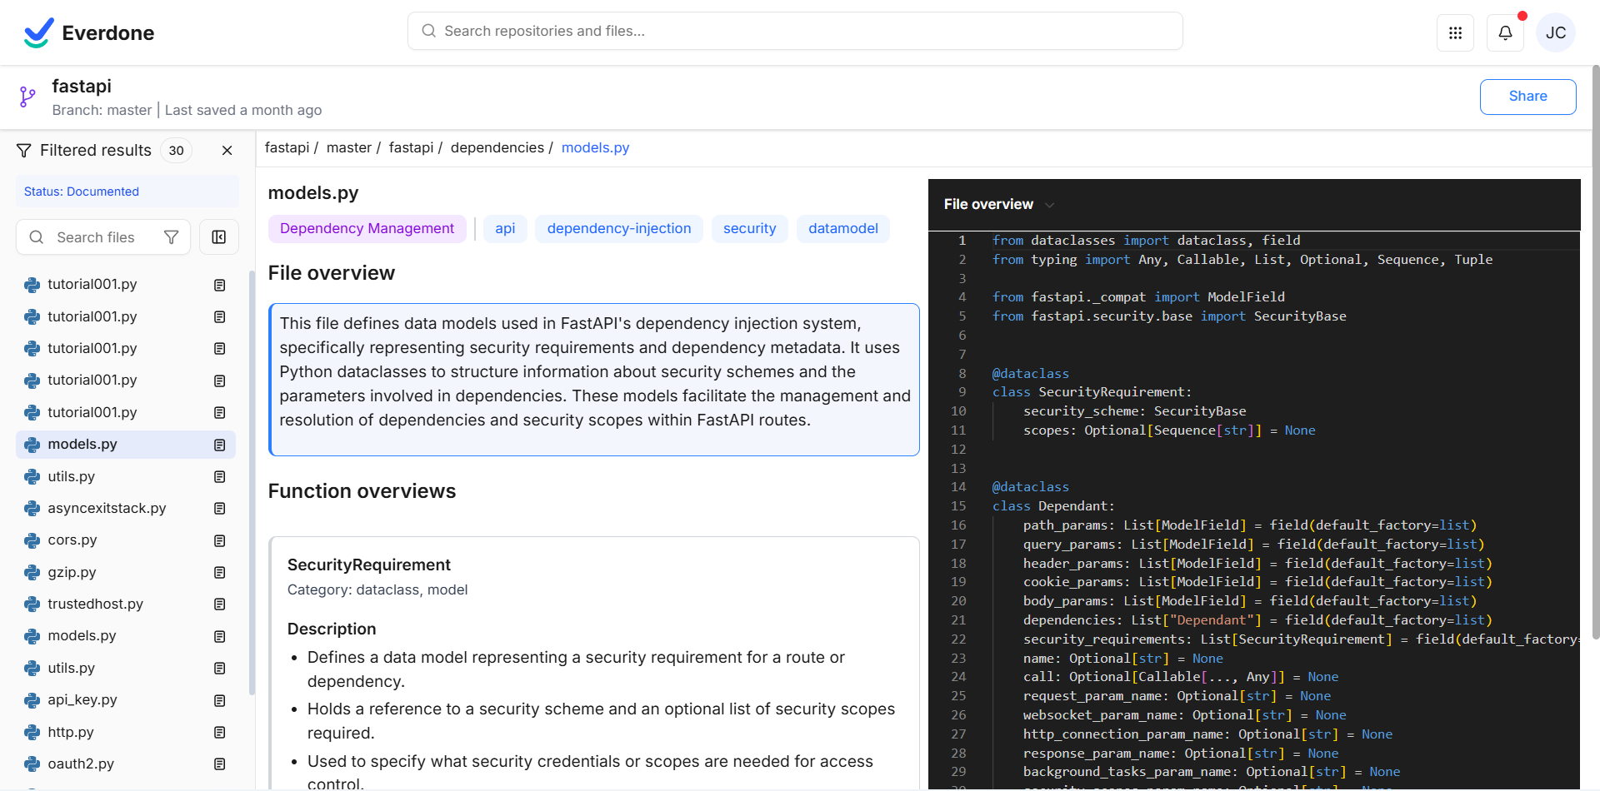Open the JC user avatar menu
Image resolution: width=1600 pixels, height=791 pixels.
coord(1555,33)
